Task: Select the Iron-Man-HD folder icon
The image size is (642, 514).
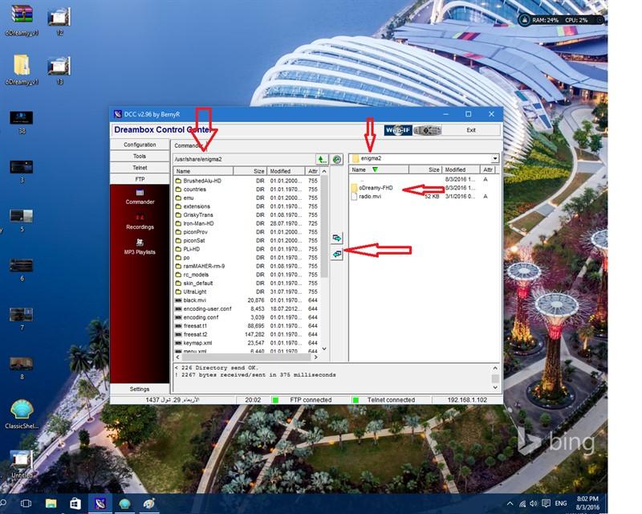Action: click(x=178, y=224)
